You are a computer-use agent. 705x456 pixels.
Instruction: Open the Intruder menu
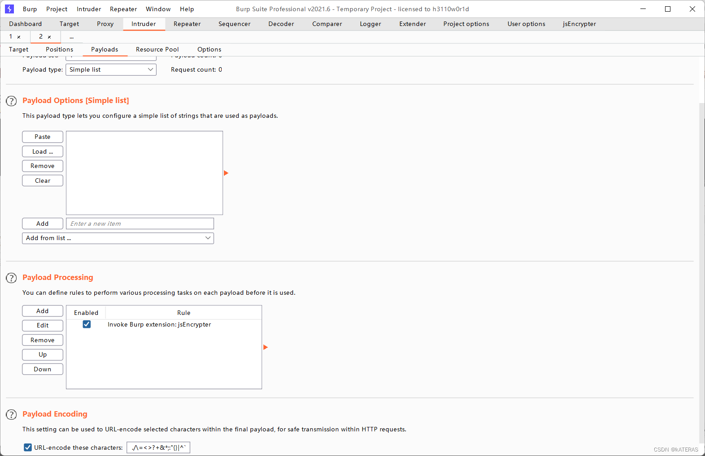(x=89, y=9)
